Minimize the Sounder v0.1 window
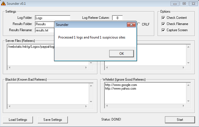 175,4
